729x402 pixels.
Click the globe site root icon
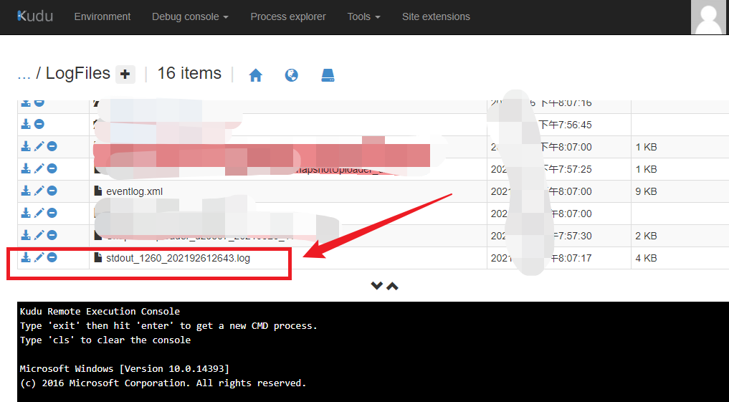tap(291, 75)
